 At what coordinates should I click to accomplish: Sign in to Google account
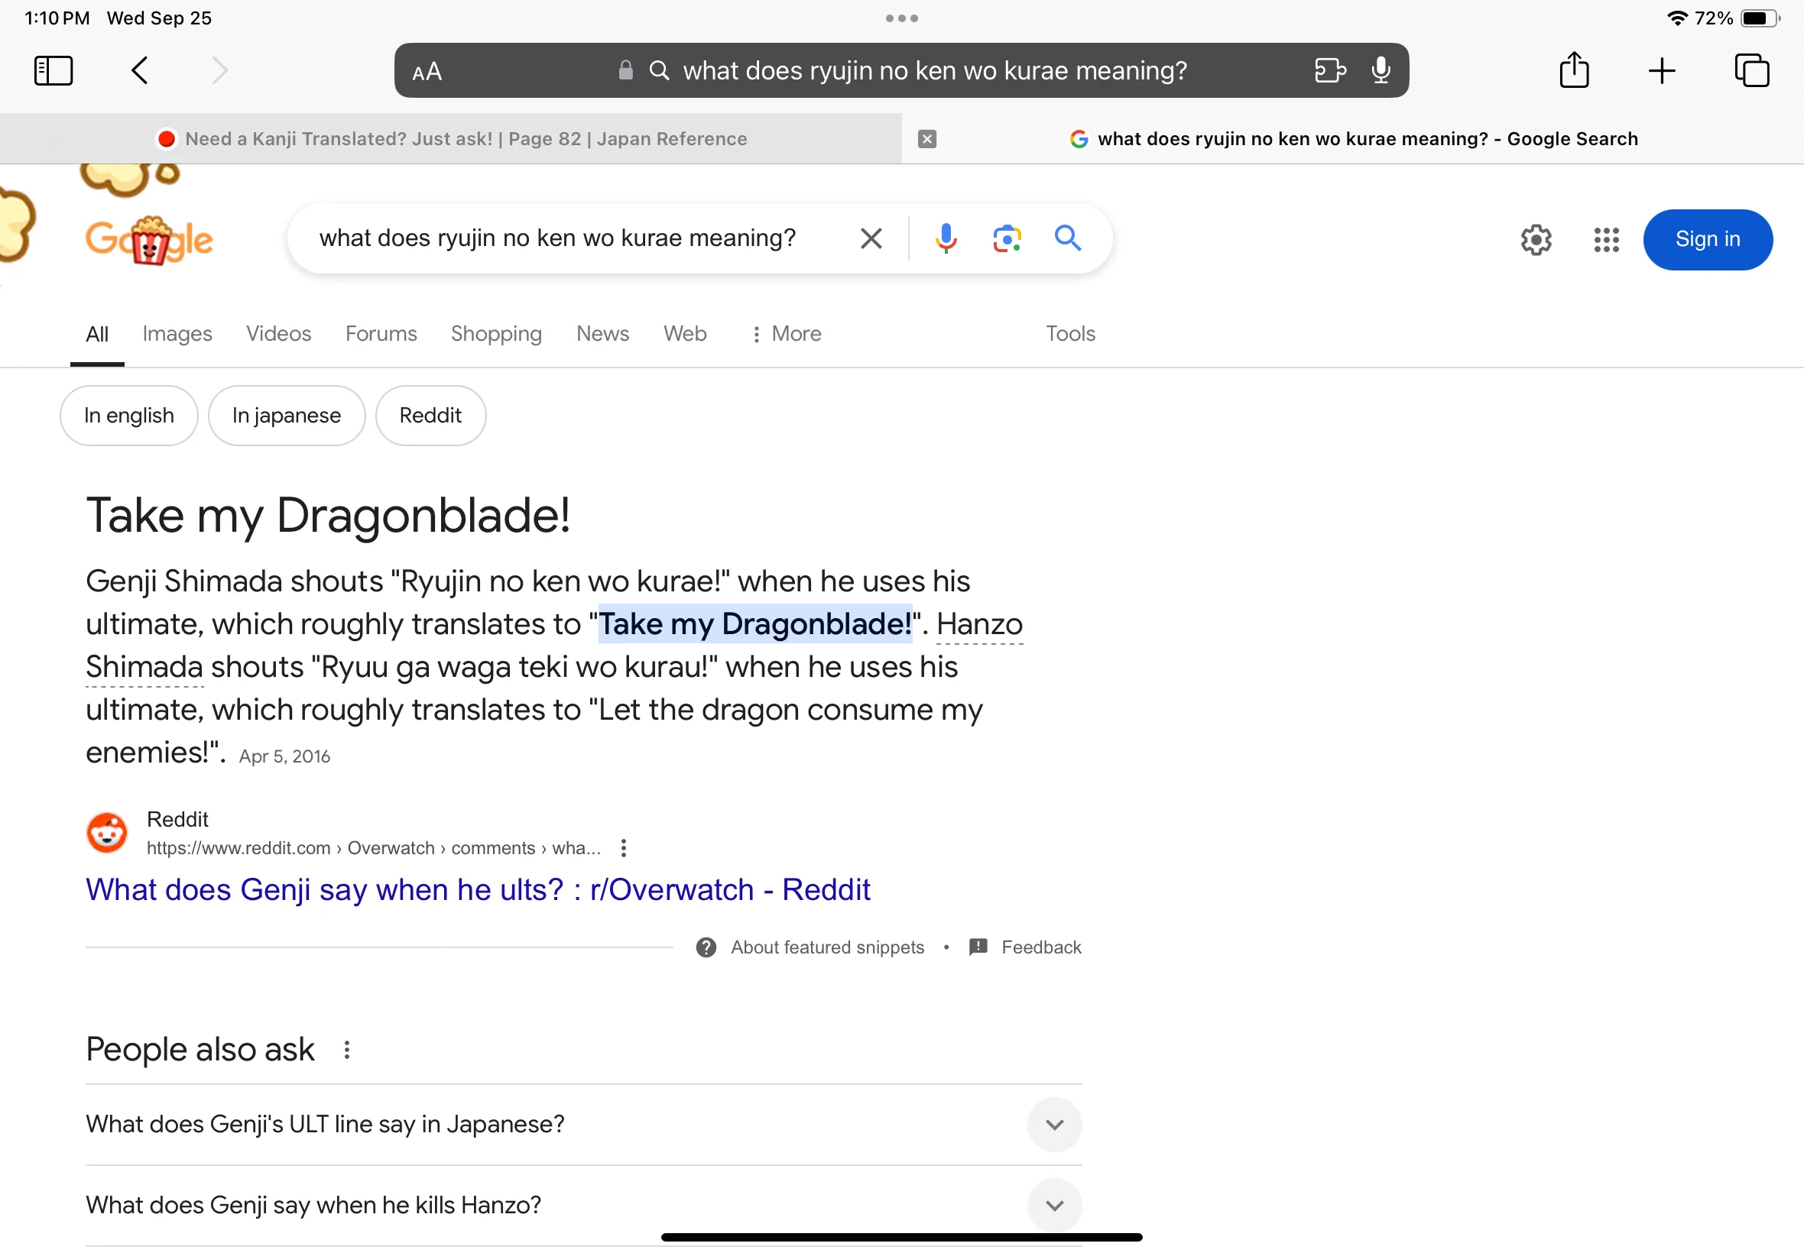pos(1708,239)
